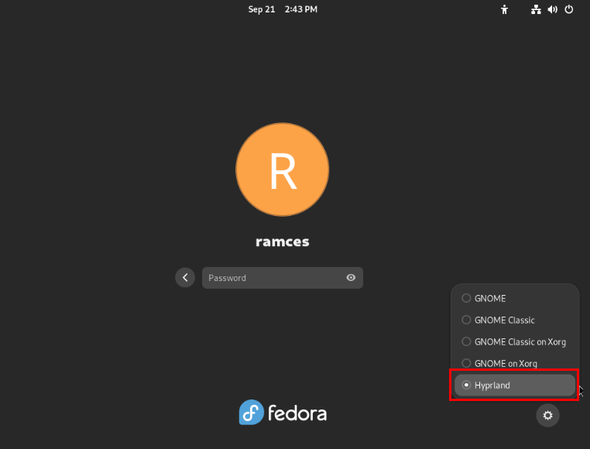Select the Hyprland session option

pos(514,385)
